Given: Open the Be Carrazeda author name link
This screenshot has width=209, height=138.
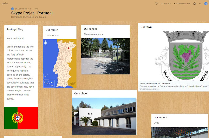Looking at the screenshot, I should pyautogui.click(x=21, y=9).
